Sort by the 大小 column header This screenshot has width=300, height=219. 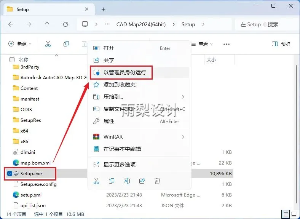coord(211,60)
